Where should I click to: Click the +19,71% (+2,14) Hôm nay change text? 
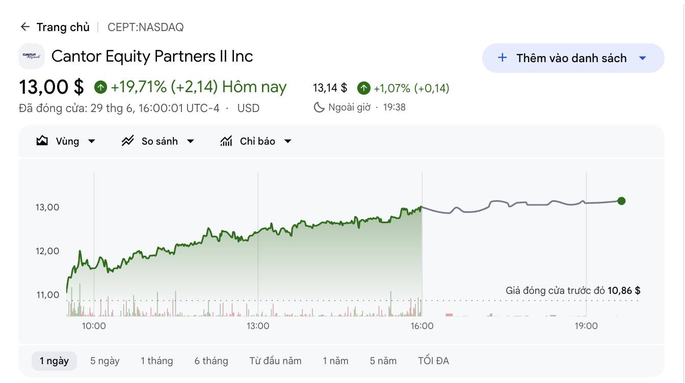click(199, 87)
